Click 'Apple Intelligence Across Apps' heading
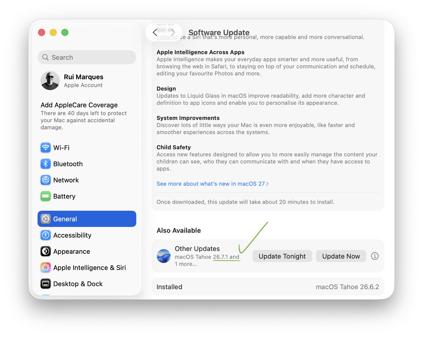Viewport: 423px width, 337px height. click(200, 52)
